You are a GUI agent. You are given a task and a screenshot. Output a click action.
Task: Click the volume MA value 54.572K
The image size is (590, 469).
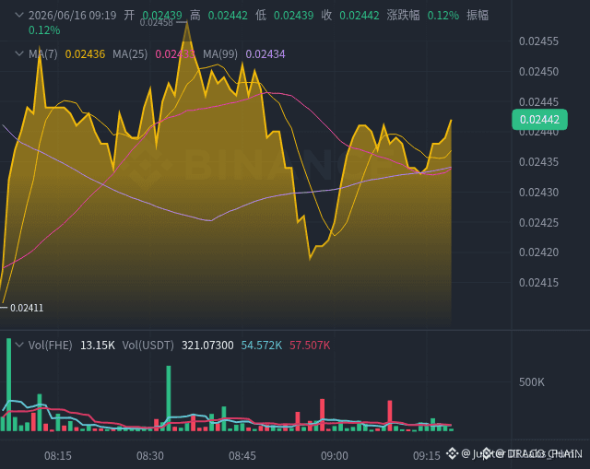[262, 346]
